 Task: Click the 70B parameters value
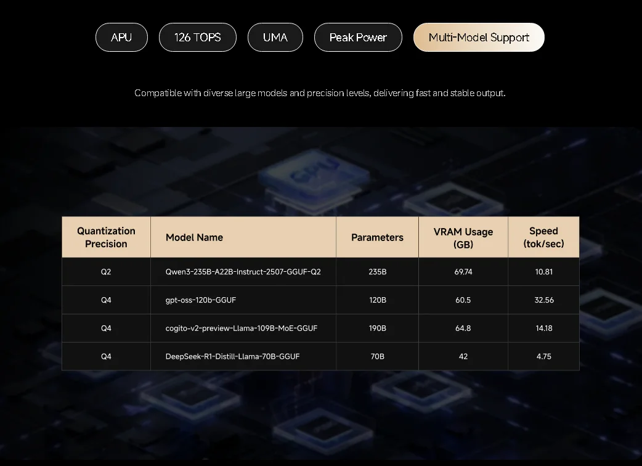378,356
